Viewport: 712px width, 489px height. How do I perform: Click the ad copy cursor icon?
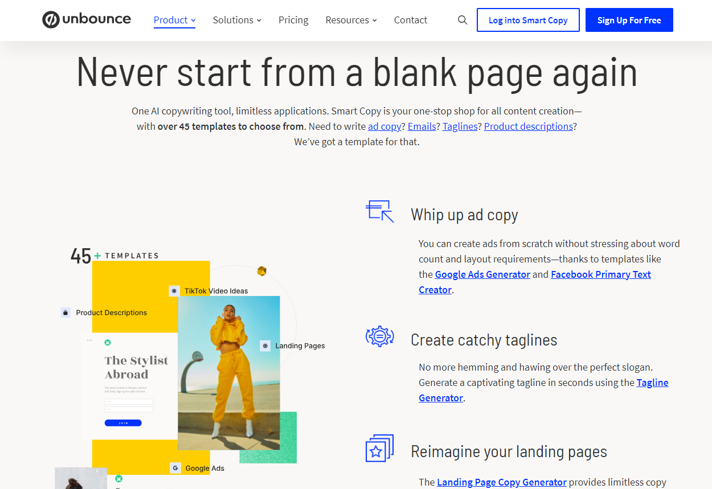point(380,211)
